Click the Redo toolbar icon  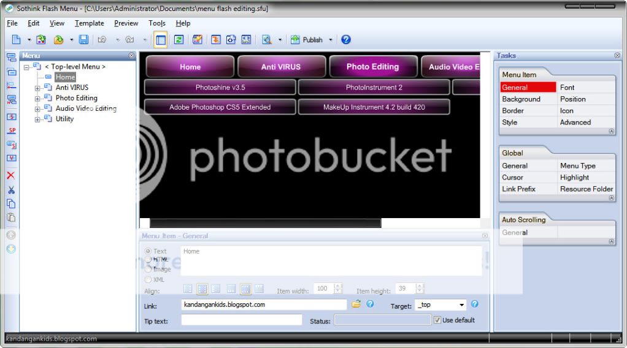(129, 40)
